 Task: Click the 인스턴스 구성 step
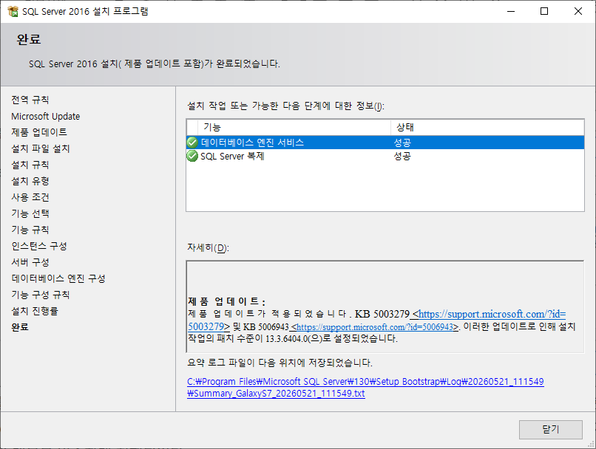(x=39, y=246)
